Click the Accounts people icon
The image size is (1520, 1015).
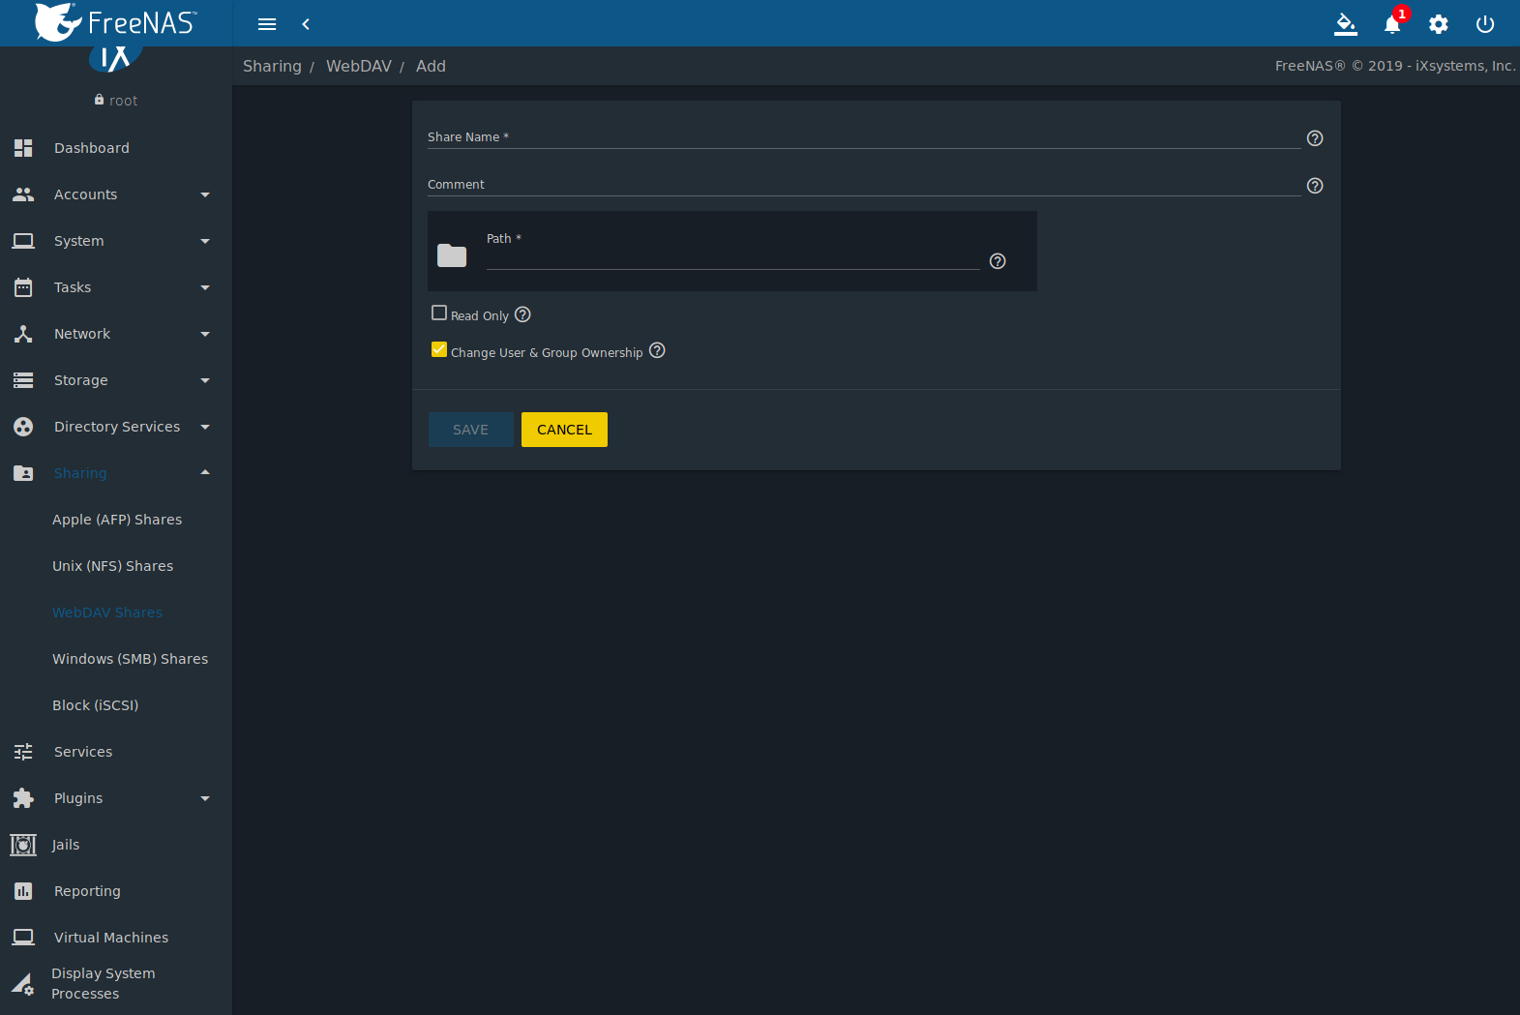tap(23, 194)
